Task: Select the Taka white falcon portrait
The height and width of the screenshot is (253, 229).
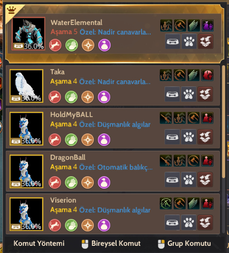Action: click(x=26, y=86)
